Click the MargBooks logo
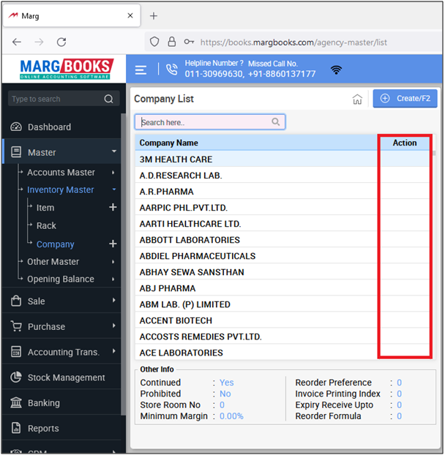This screenshot has height=455, width=445. [x=67, y=69]
